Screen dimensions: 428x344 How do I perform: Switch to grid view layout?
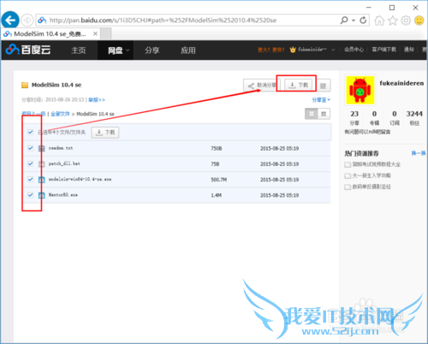coord(324,114)
